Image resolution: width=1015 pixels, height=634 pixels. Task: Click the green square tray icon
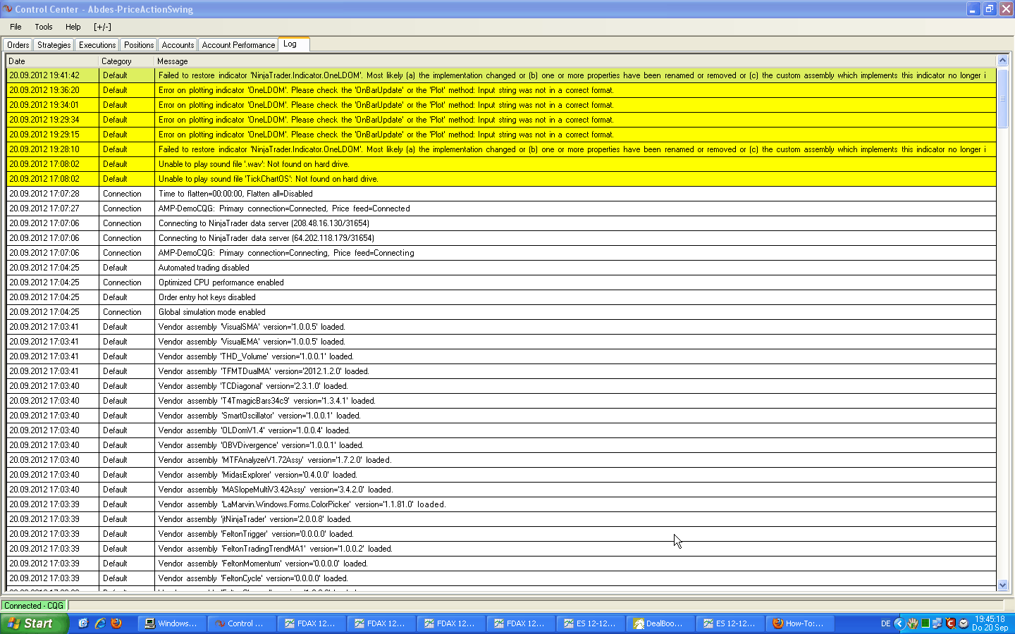coord(925,623)
